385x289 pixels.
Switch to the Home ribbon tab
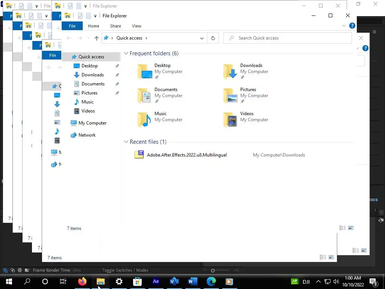pyautogui.click(x=94, y=26)
